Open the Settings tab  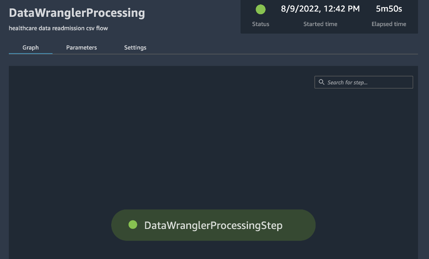click(135, 47)
